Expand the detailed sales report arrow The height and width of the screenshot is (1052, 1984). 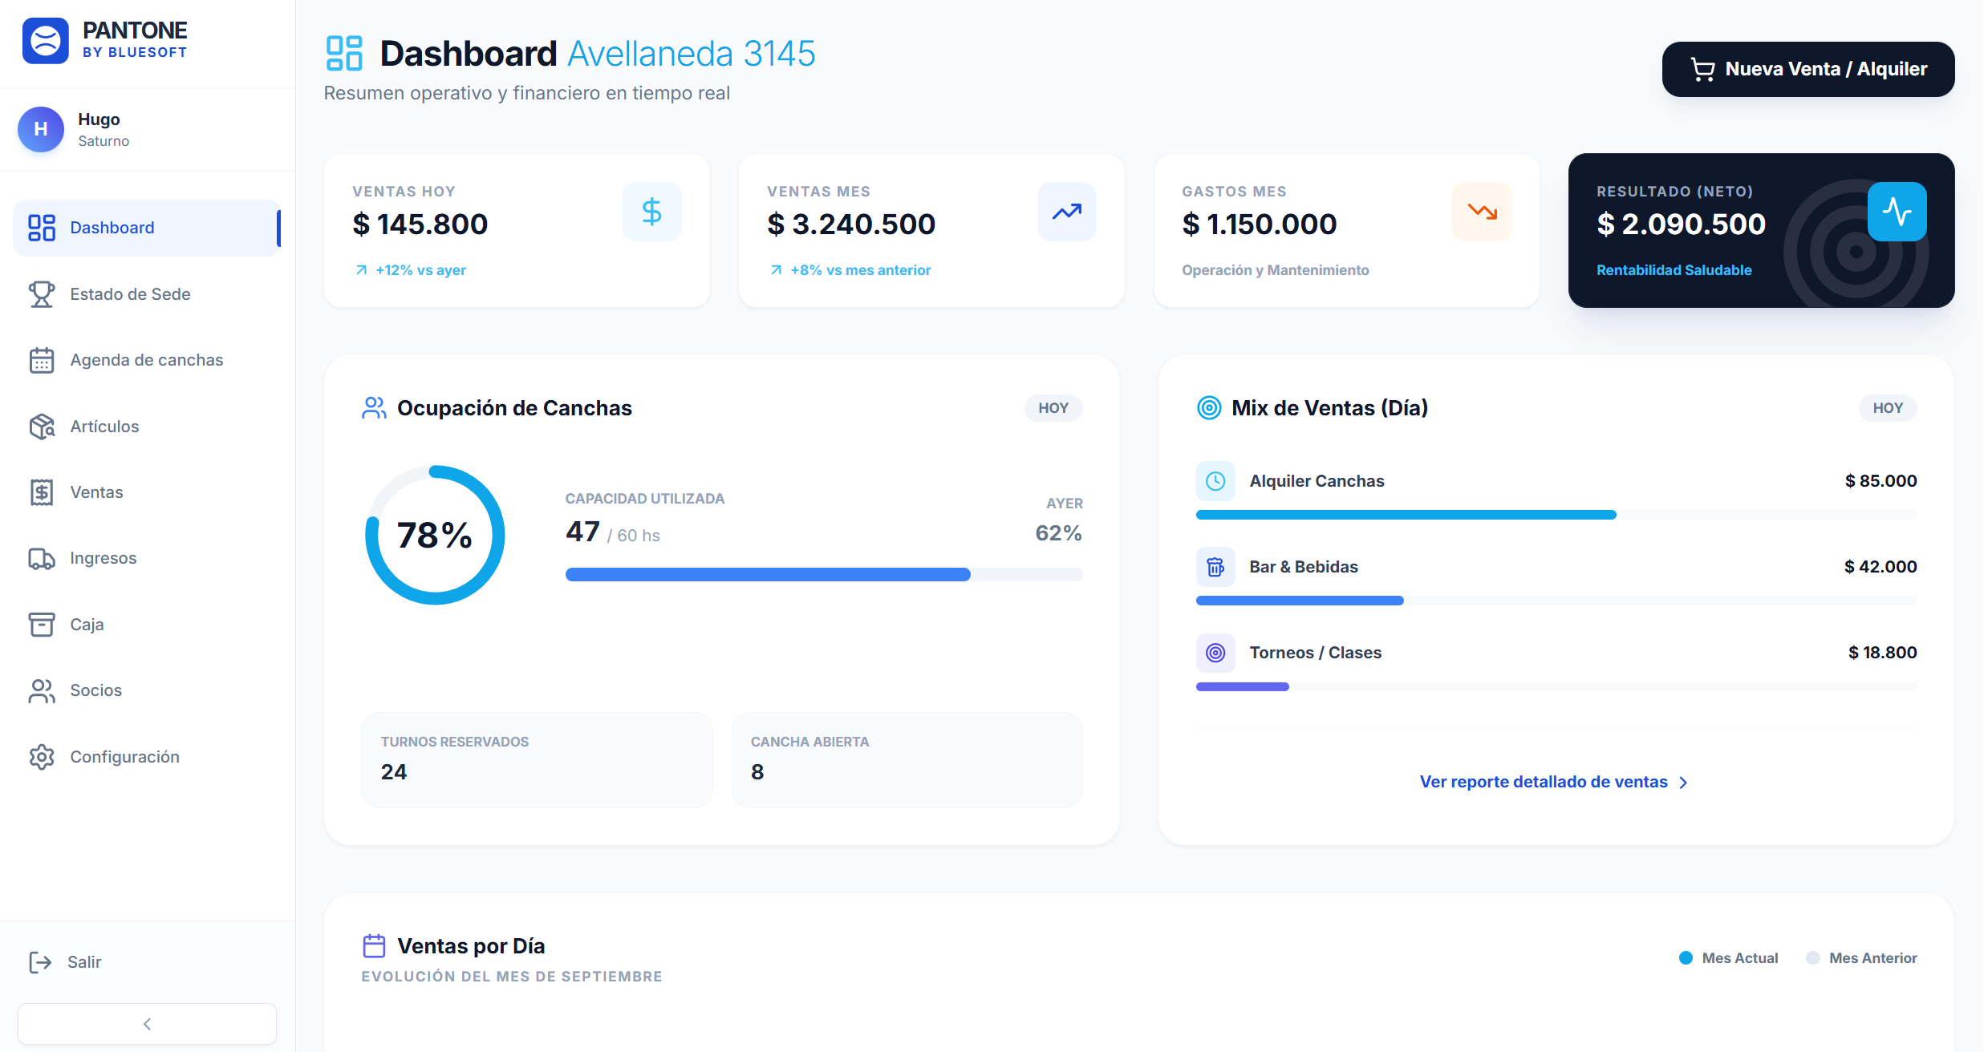(1682, 783)
